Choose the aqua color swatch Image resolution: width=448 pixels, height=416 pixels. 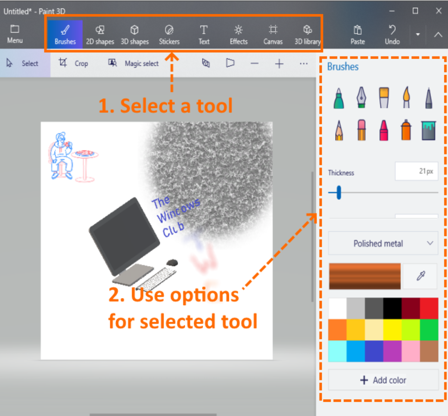pyautogui.click(x=337, y=351)
